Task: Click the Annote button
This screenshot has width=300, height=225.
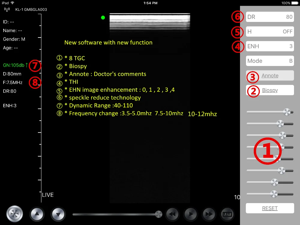Action: pyautogui.click(x=270, y=76)
